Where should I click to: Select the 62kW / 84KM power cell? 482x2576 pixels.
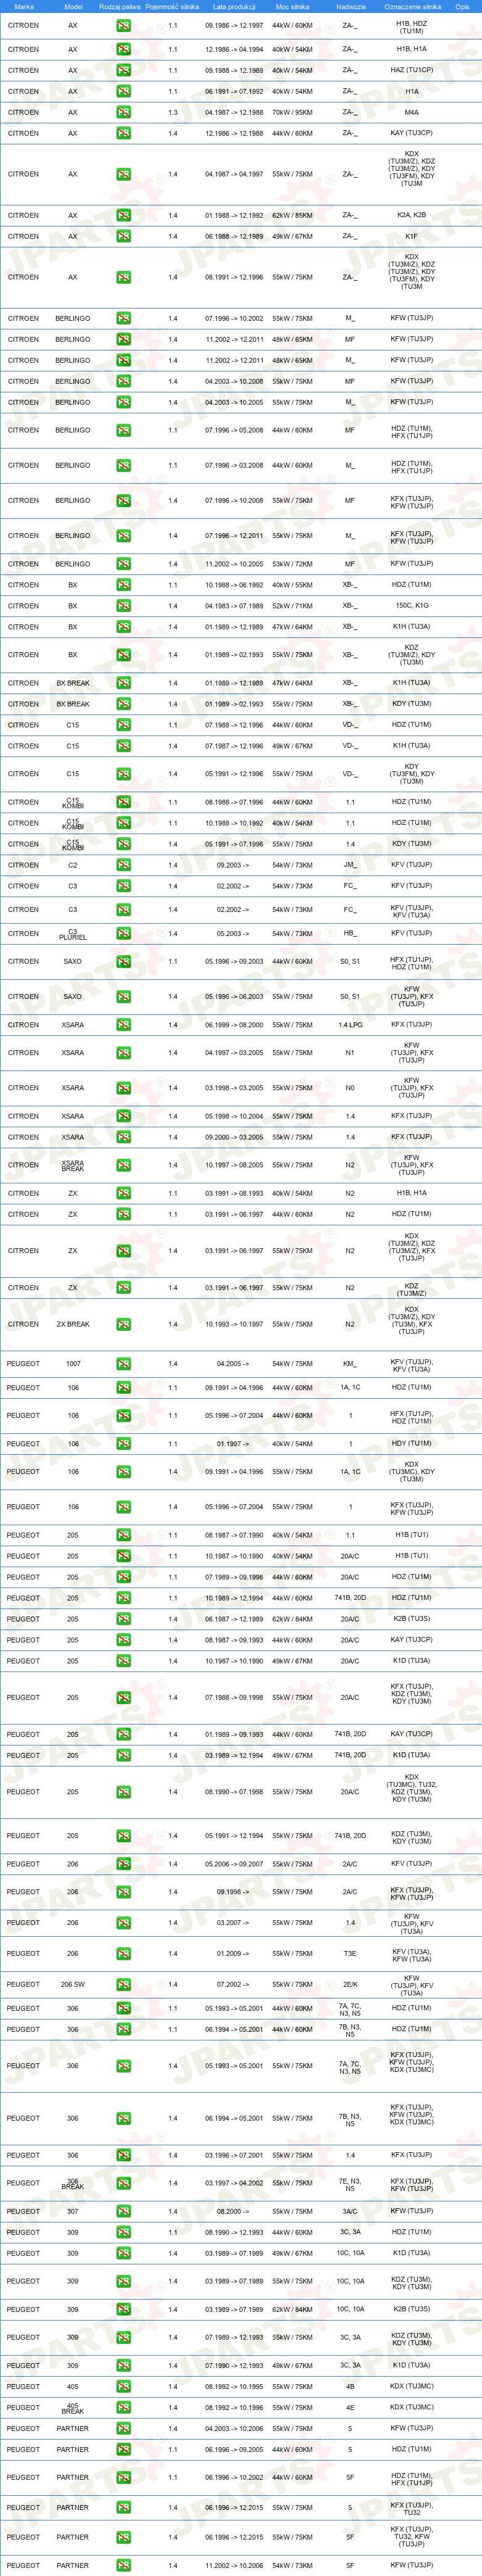293,2310
